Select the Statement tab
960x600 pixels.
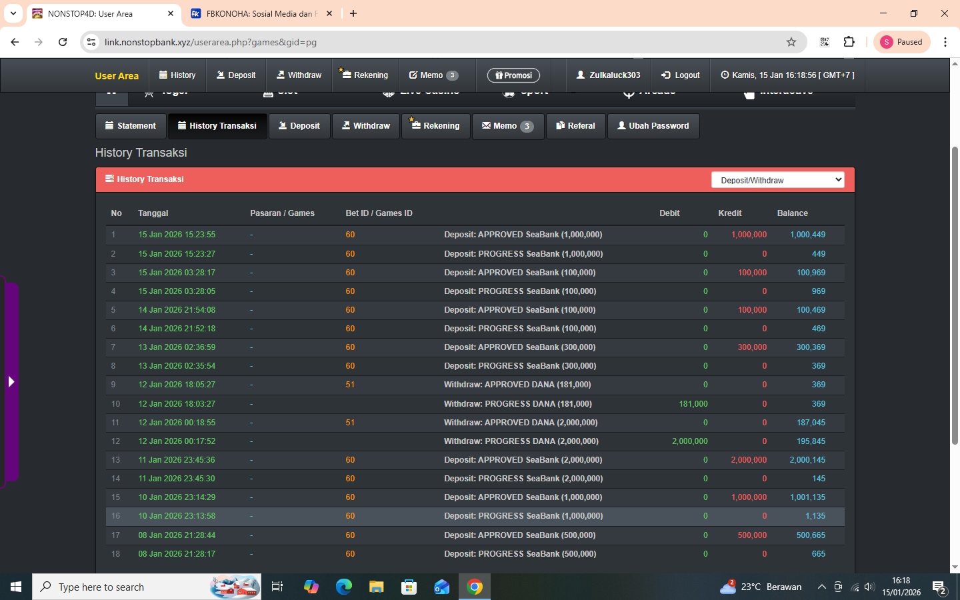131,126
